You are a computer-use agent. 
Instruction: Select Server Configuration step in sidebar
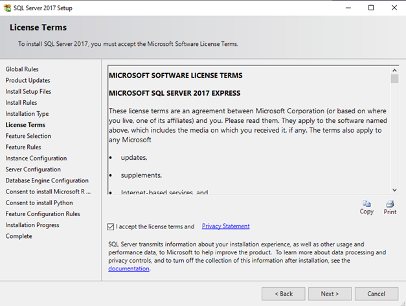pos(33,169)
